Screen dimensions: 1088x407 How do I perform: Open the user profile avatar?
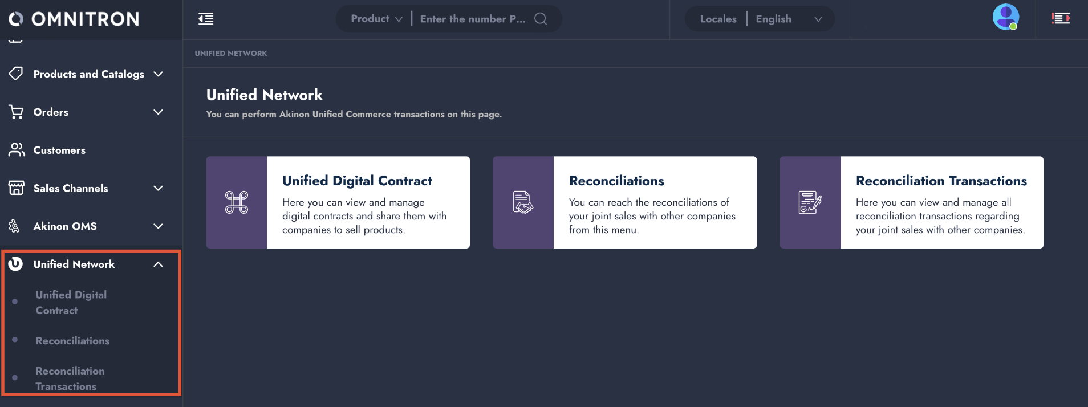point(1005,17)
